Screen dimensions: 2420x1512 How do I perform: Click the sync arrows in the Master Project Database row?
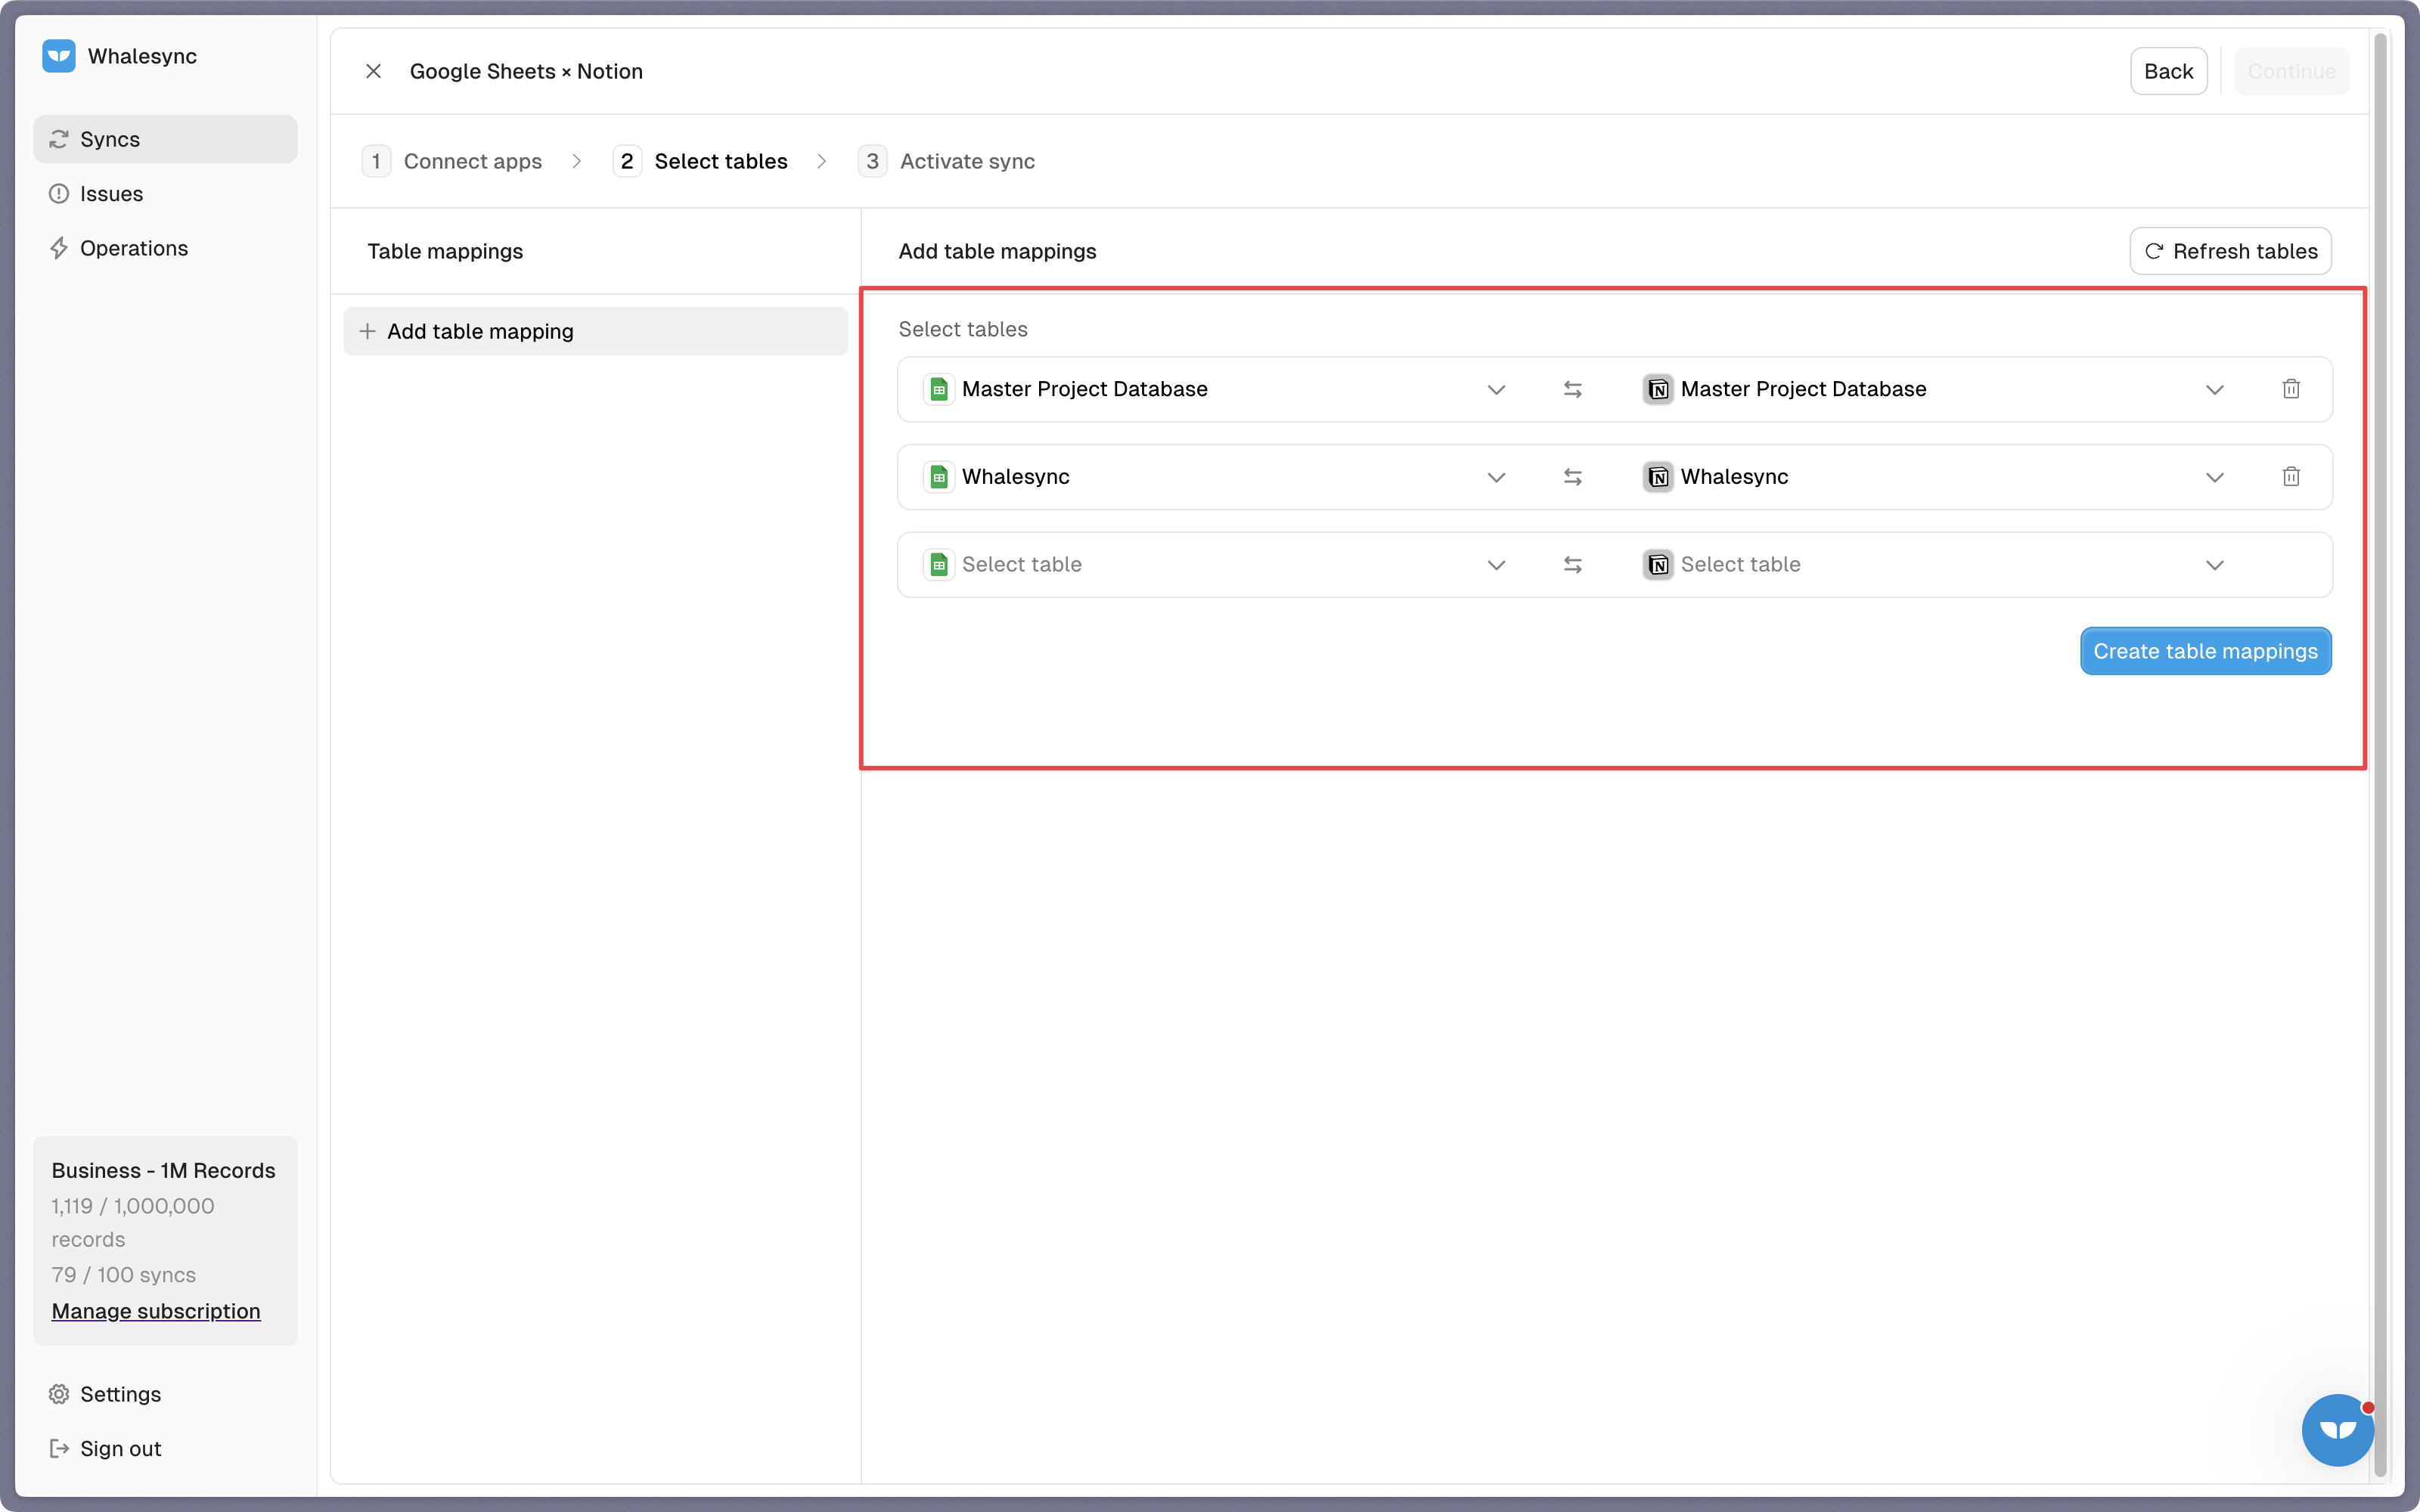click(x=1573, y=389)
